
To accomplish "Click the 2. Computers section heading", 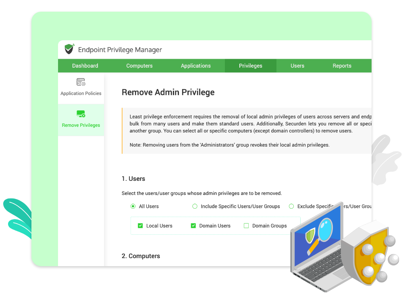I will 141,256.
